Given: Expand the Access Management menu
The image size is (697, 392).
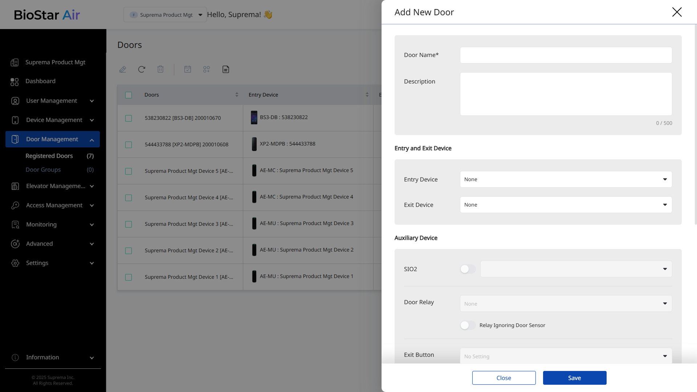Looking at the screenshot, I should click(54, 205).
